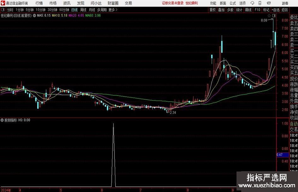Viewport: 298px width, 192px height.
Task: Switch to 分时 chart tab
Action: (x=10, y=10)
